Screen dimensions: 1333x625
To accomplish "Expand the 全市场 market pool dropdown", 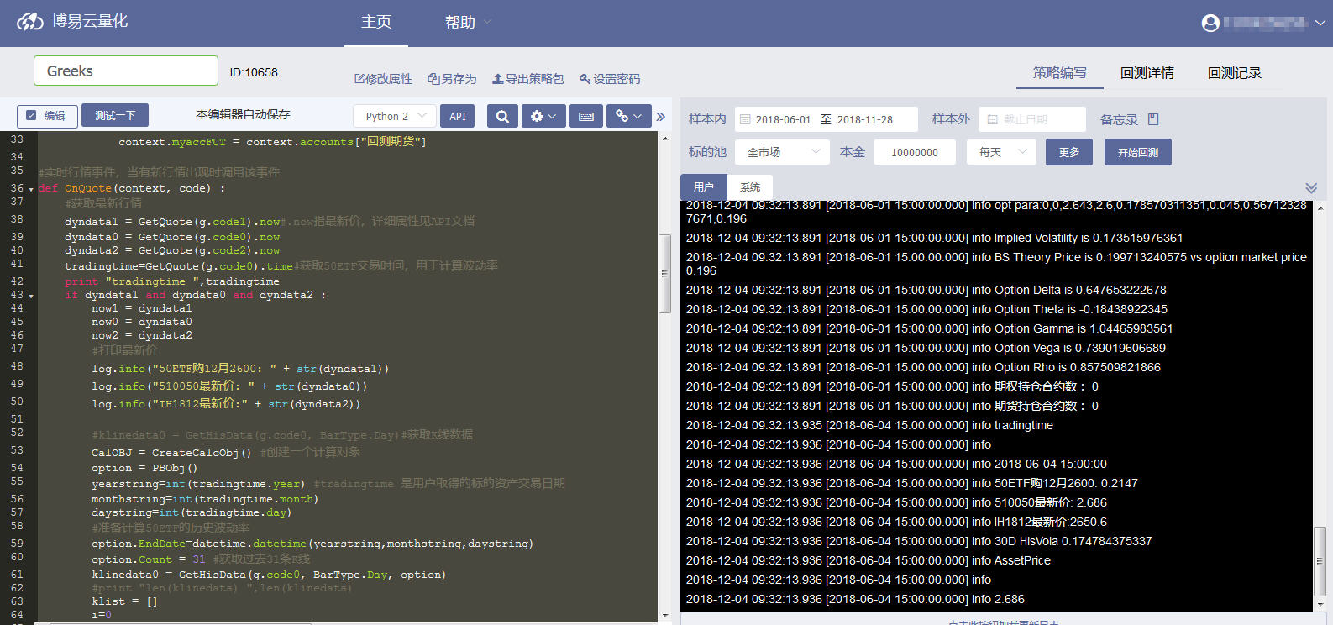I will tap(784, 152).
